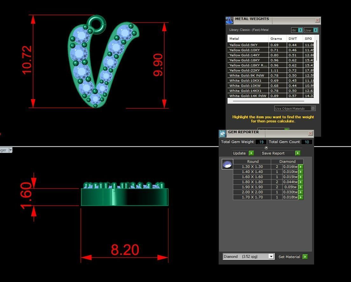This screenshot has height=282, width=351.
Task: Select the Yellow Gold:22KY row
Action: (270, 71)
